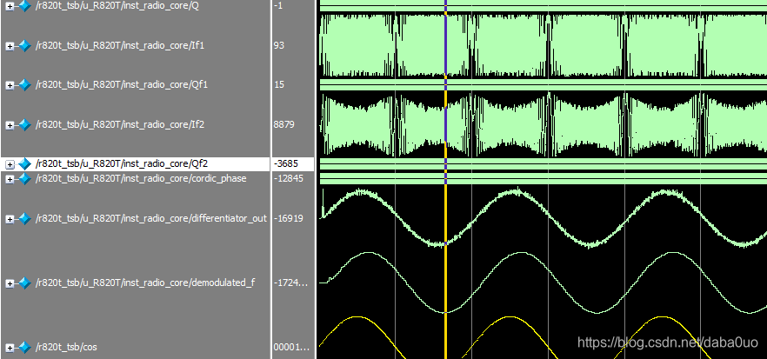767x359 pixels.
Task: Click the Q value -1
Action: pyautogui.click(x=277, y=6)
